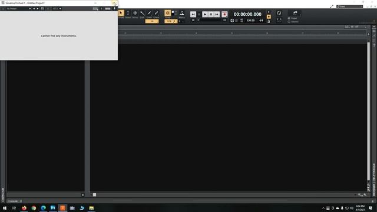Toggle the audio engine button
This screenshot has height=212, width=377.
point(232,21)
